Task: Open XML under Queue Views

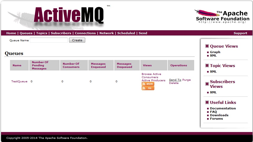Action: (x=213, y=55)
